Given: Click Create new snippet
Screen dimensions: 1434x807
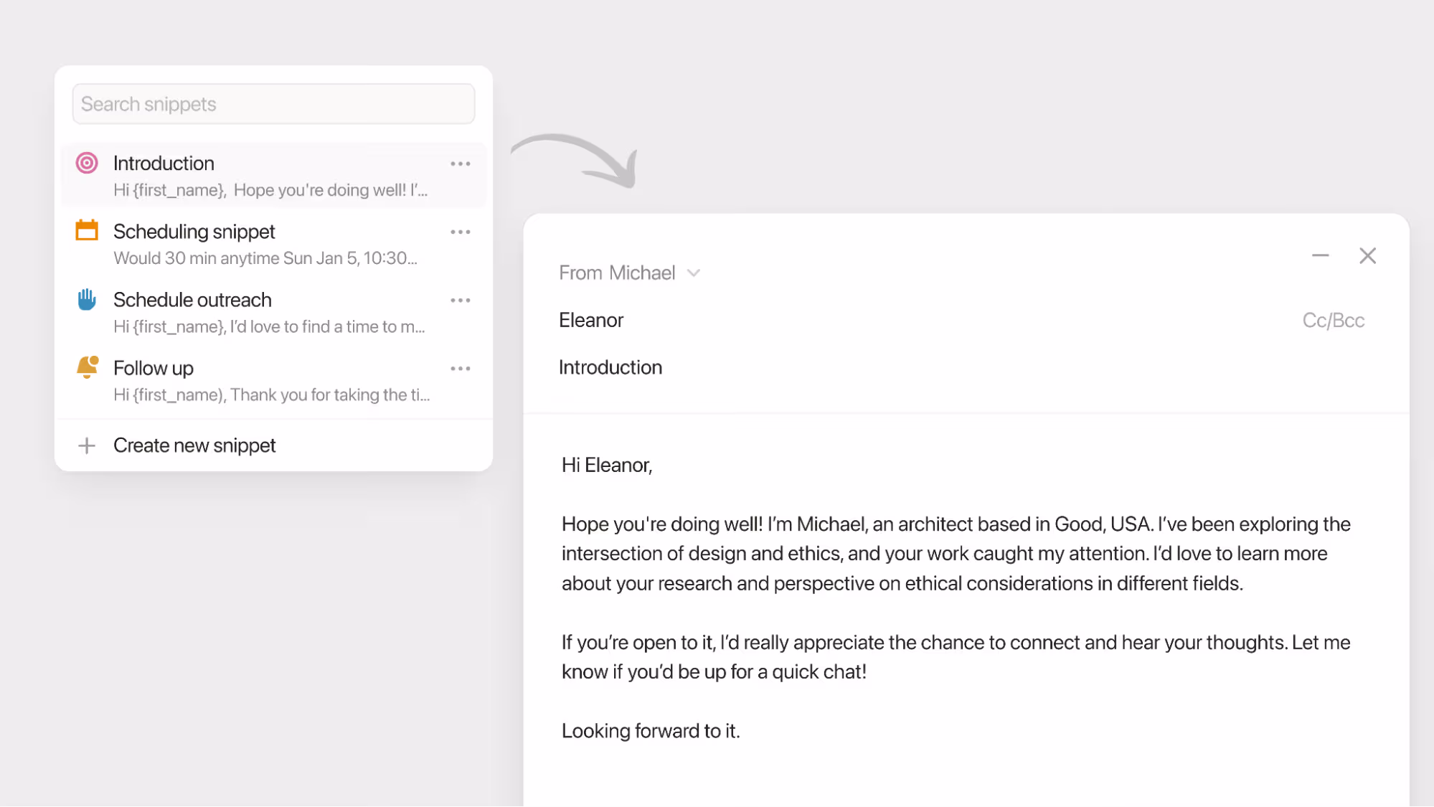Looking at the screenshot, I should pyautogui.click(x=194, y=445).
